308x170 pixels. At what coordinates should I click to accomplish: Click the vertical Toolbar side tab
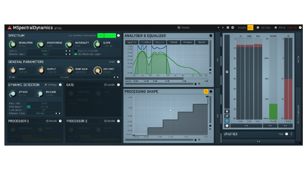tap(298, 59)
